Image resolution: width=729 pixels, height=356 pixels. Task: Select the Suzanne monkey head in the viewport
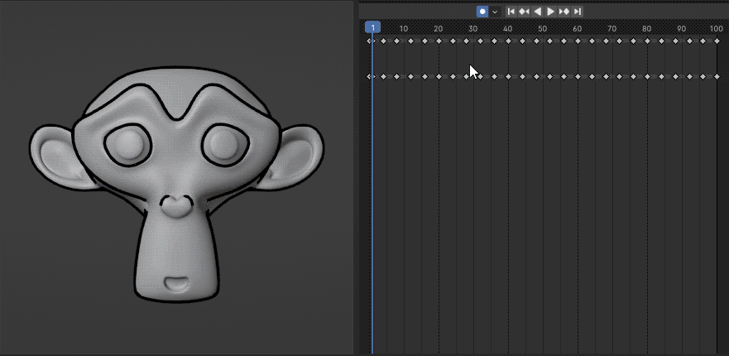[x=177, y=184]
